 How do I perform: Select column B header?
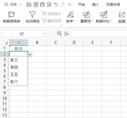pos(37,42)
